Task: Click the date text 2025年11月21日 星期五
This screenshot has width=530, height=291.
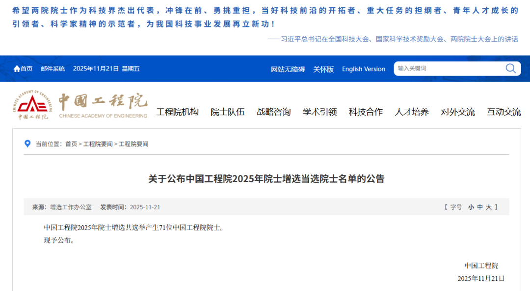Action: click(106, 69)
